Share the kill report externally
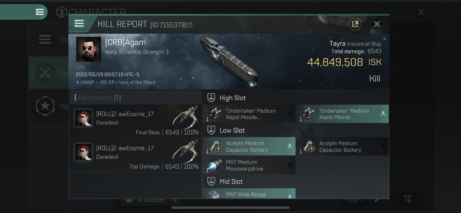461x213 pixels. (x=355, y=24)
